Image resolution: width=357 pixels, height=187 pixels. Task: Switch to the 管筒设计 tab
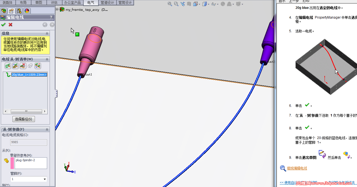coord(125,2)
